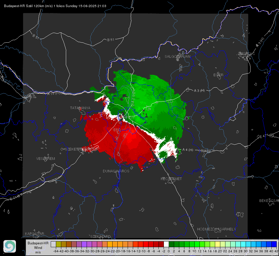
Task: Click the blue Pest county label
Action: click(196, 171)
